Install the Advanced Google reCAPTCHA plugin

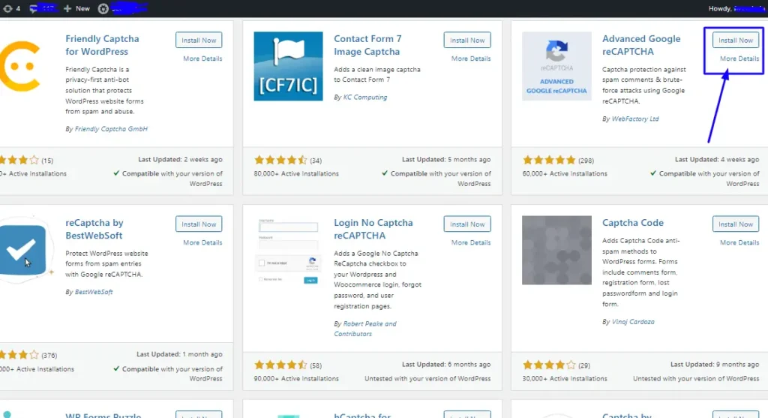click(x=736, y=41)
